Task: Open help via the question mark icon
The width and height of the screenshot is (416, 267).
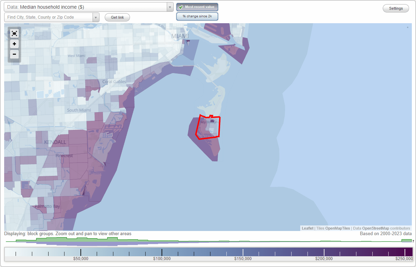Action: [x=414, y=241]
